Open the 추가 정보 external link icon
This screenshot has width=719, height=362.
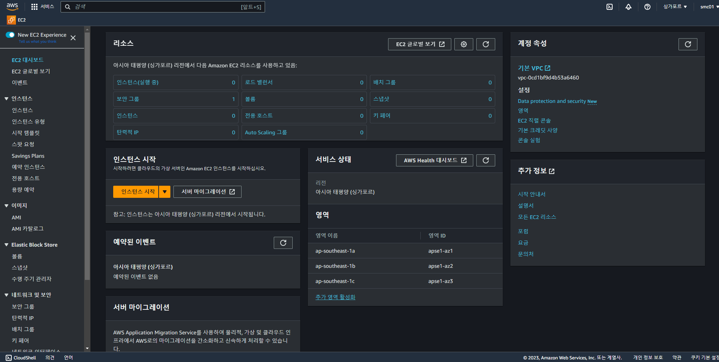[552, 171]
